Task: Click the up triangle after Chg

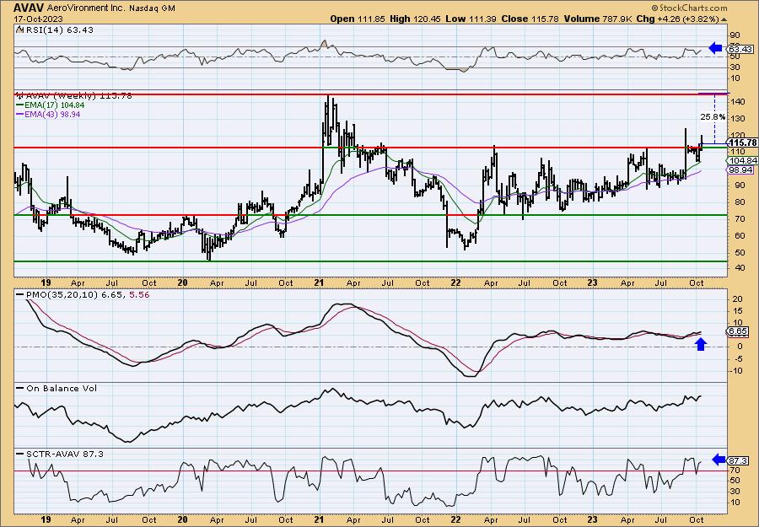Action: 724,19
